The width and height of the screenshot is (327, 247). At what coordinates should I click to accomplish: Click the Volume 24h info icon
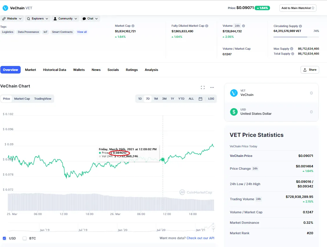pyautogui.click(x=244, y=26)
